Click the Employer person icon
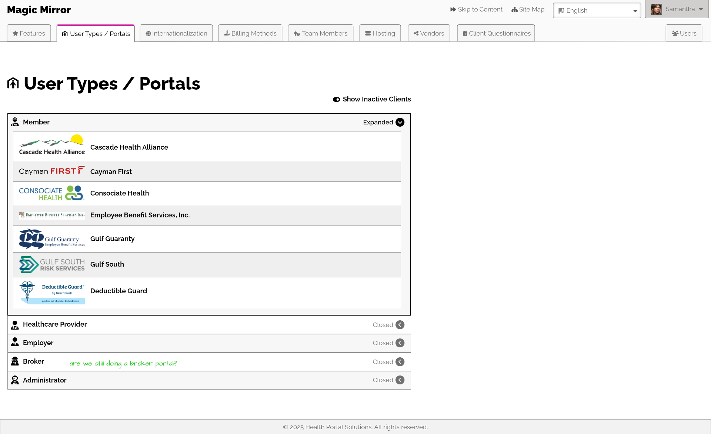The height and width of the screenshot is (434, 711). pyautogui.click(x=15, y=343)
